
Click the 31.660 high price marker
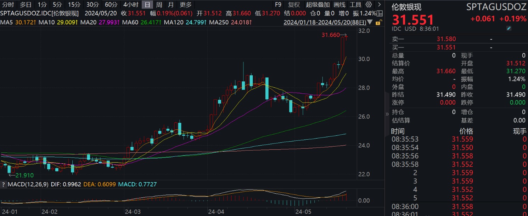pyautogui.click(x=330, y=35)
